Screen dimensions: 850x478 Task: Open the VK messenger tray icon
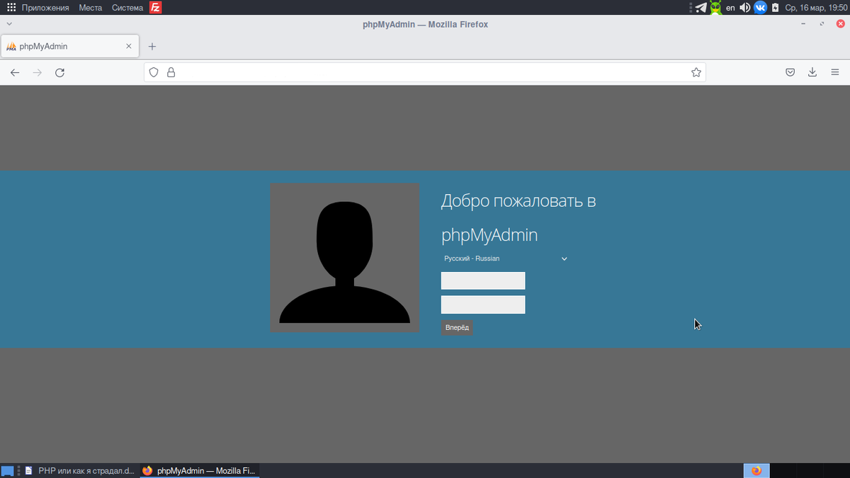click(x=760, y=8)
